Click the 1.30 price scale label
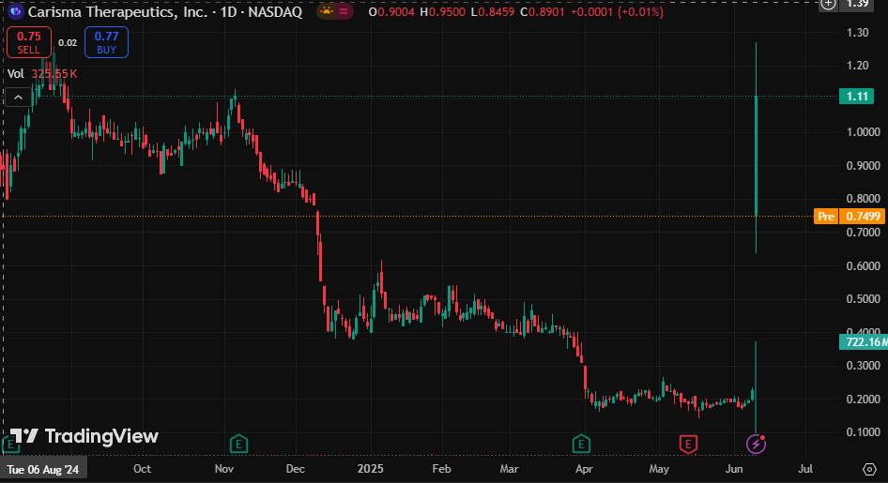Screen dimensions: 888x483 coord(857,33)
